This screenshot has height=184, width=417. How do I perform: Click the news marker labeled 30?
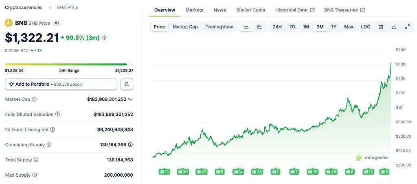coord(183,172)
